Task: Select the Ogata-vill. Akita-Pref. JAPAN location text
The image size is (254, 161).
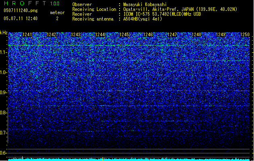Action: (180, 9)
